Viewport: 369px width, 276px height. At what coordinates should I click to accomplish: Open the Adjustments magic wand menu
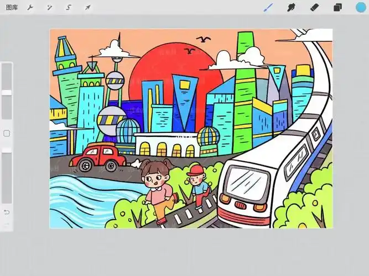(x=49, y=8)
